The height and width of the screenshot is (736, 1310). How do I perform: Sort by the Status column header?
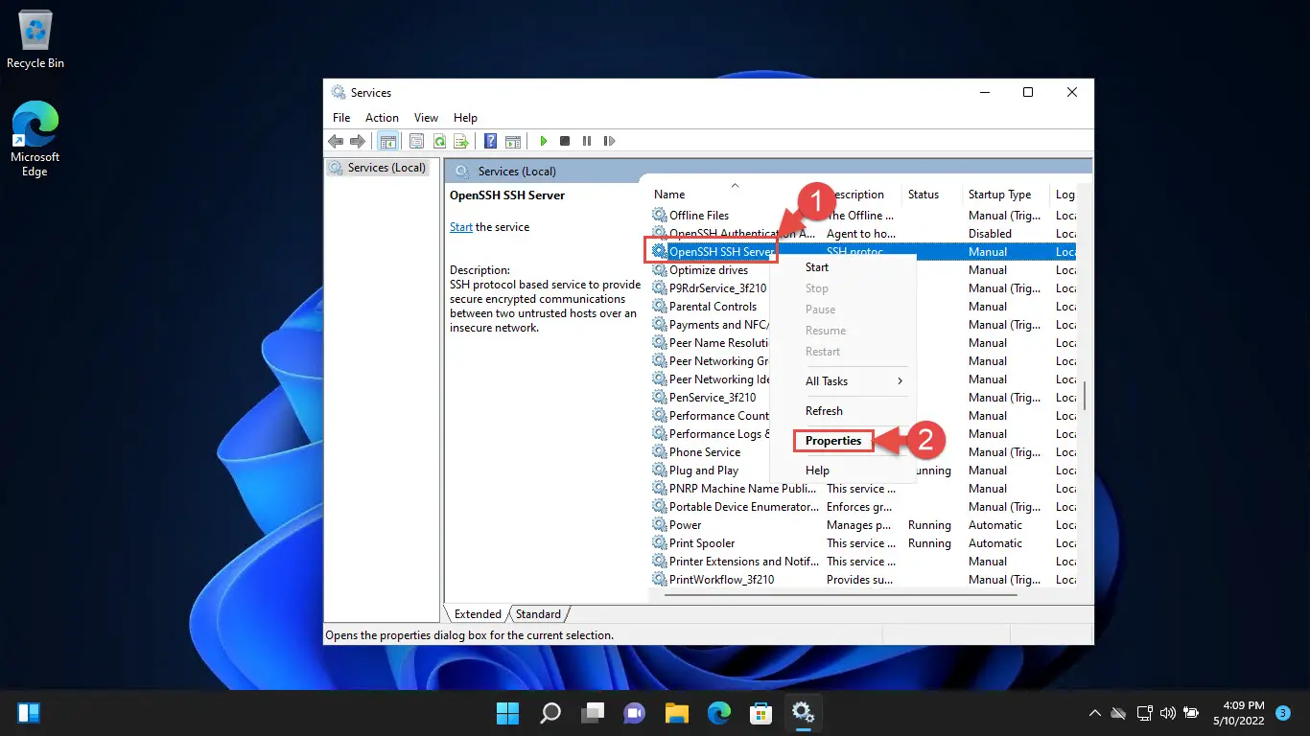(924, 195)
